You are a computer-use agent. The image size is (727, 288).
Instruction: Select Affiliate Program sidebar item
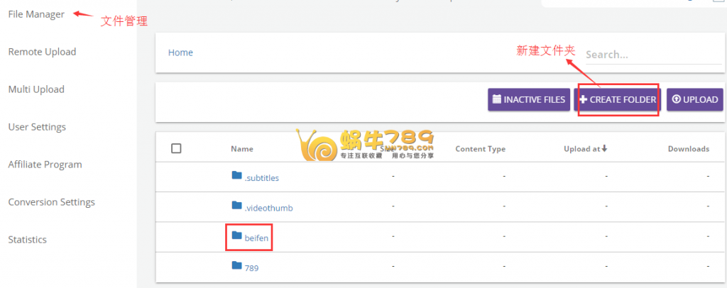pos(45,165)
